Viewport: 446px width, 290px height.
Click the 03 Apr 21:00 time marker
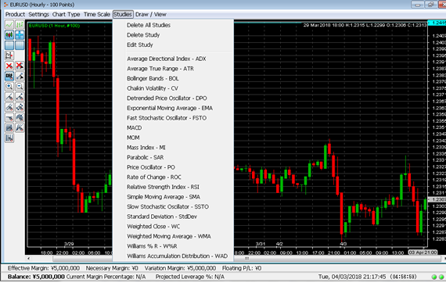(x=423, y=252)
